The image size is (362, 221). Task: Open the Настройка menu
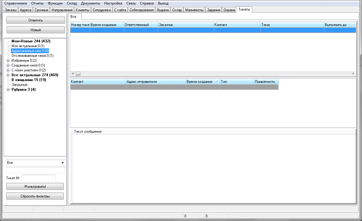(113, 3)
